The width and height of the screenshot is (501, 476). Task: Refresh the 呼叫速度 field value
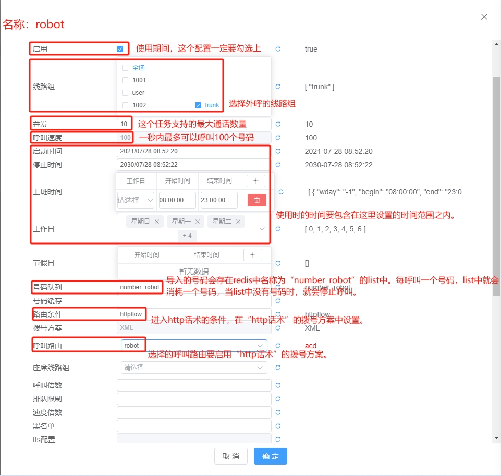[277, 138]
